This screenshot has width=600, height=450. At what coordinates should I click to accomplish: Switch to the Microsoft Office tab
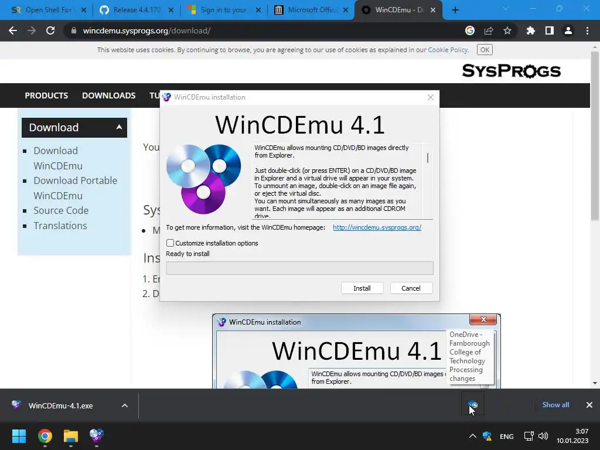coord(311,10)
